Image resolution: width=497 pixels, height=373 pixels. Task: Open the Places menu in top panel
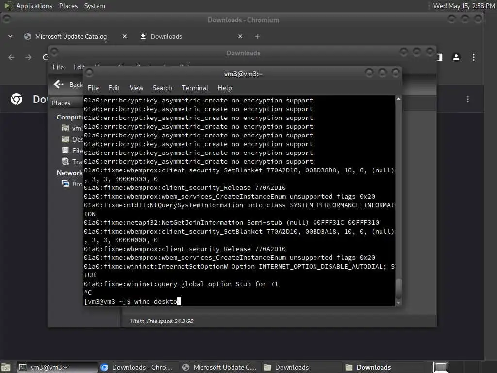[x=68, y=6]
